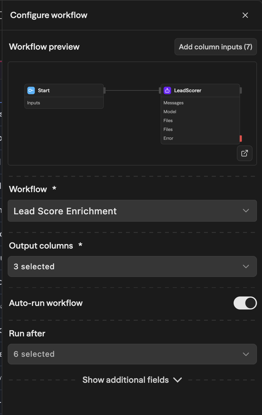The width and height of the screenshot is (262, 415).
Task: Expand Show additional fields
Action: [132, 380]
